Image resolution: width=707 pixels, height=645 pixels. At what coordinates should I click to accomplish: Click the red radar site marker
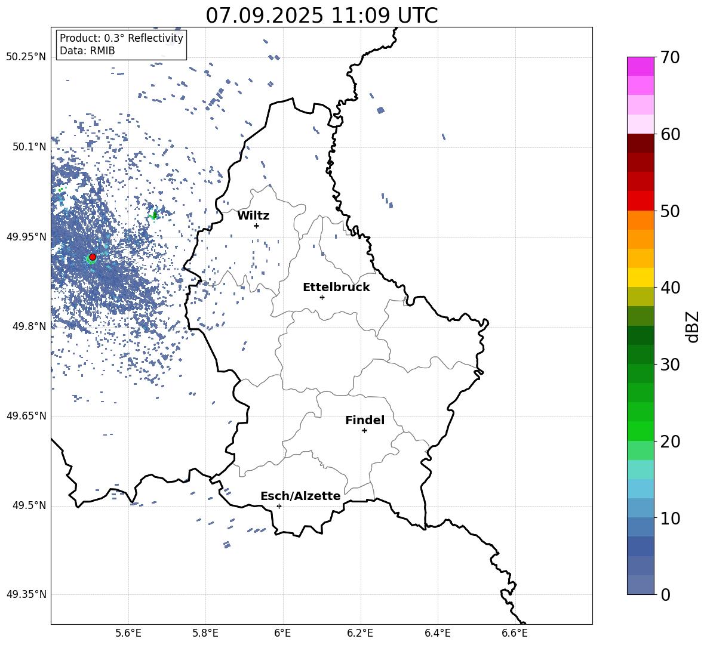(93, 257)
